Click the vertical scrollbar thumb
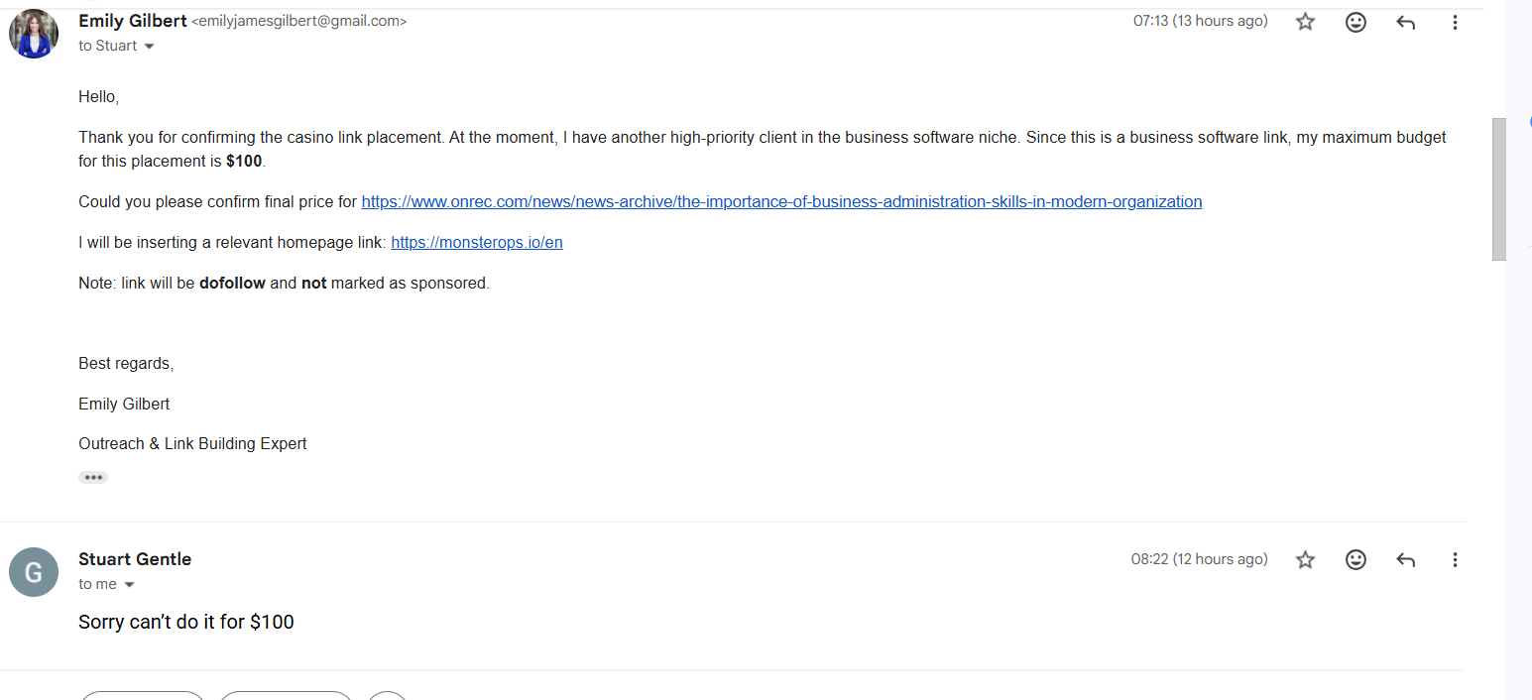1532x700 pixels. (1498, 188)
